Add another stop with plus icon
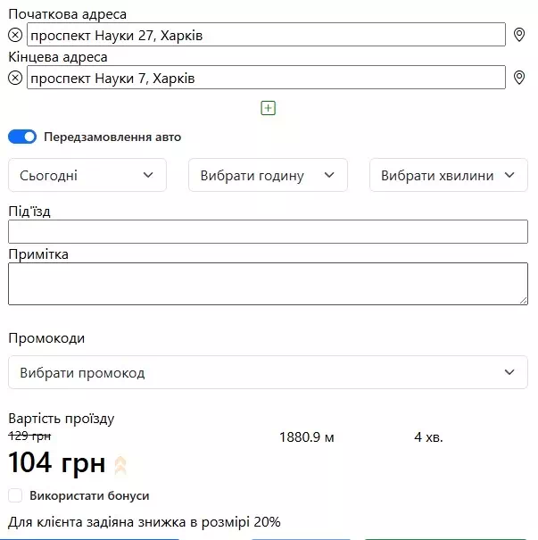The image size is (538, 540). click(x=269, y=108)
